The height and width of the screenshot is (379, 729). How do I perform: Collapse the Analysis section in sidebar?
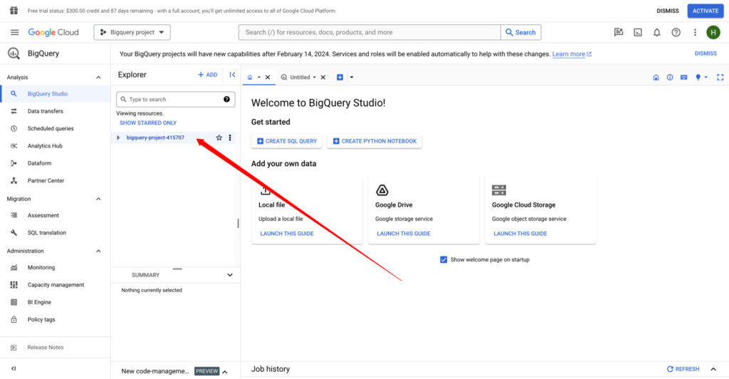click(98, 77)
